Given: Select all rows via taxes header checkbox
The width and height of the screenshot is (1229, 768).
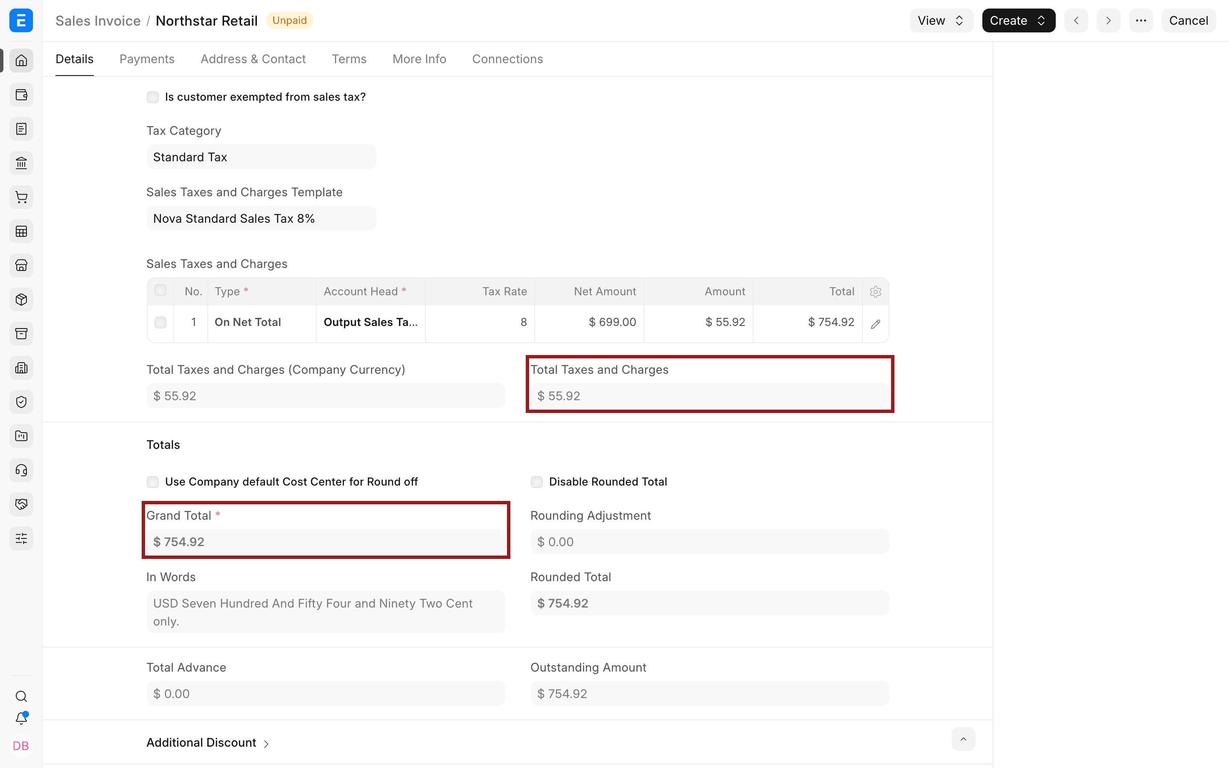Looking at the screenshot, I should [x=160, y=291].
